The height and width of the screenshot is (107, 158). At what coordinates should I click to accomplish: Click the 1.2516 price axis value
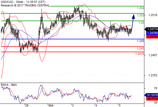click(153, 15)
